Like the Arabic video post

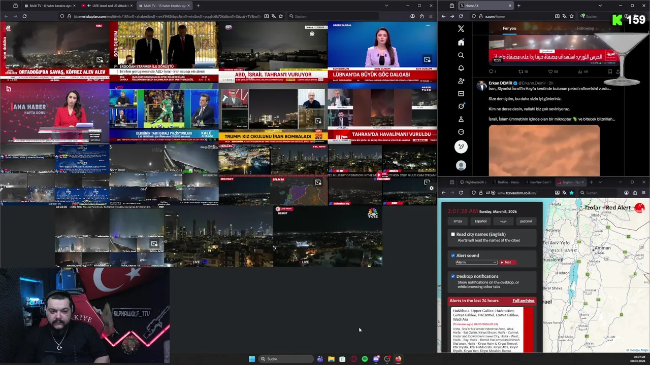pos(553,71)
